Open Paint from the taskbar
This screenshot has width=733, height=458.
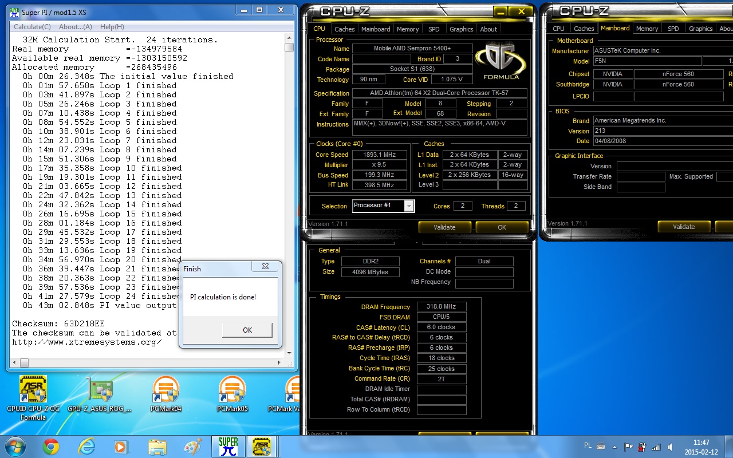point(192,447)
